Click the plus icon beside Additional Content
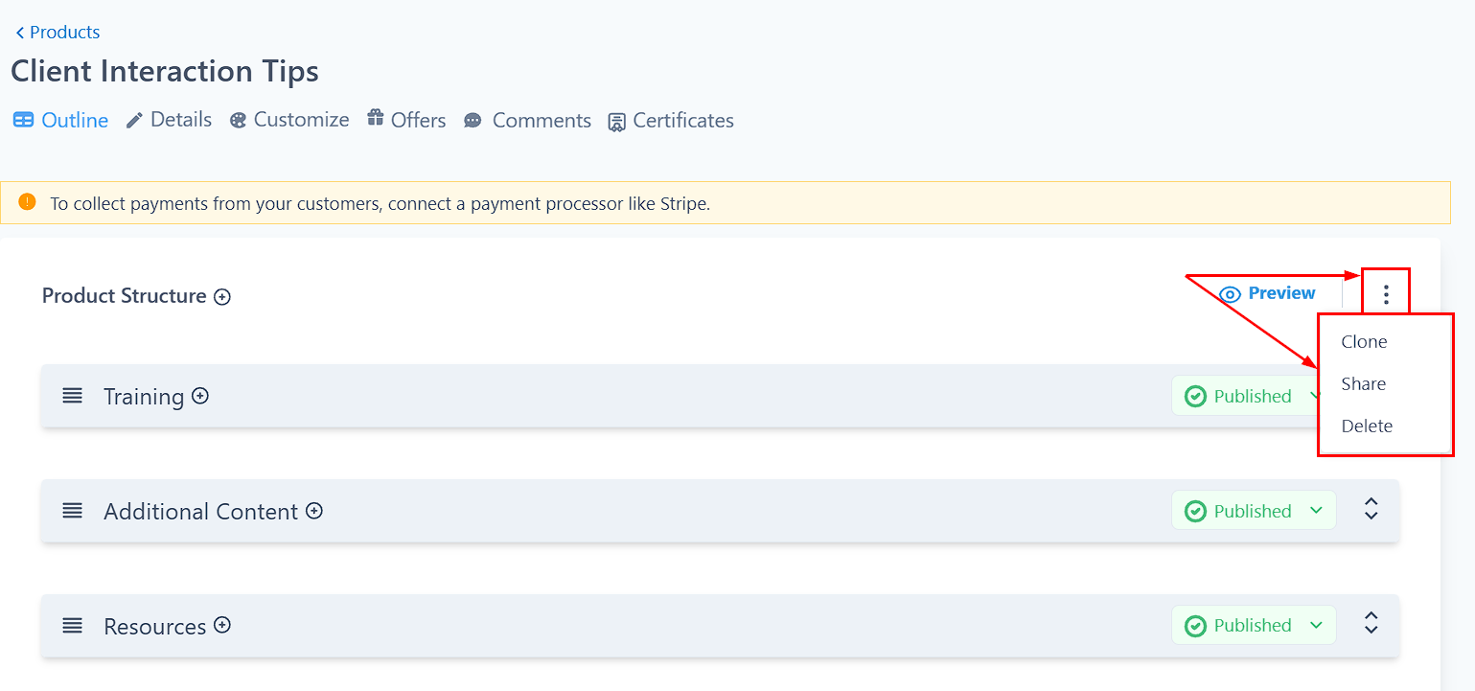This screenshot has width=1475, height=691. (x=314, y=511)
